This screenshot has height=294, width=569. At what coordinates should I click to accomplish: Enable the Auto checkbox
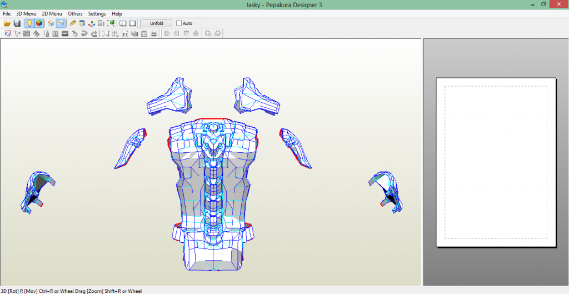[x=179, y=23]
